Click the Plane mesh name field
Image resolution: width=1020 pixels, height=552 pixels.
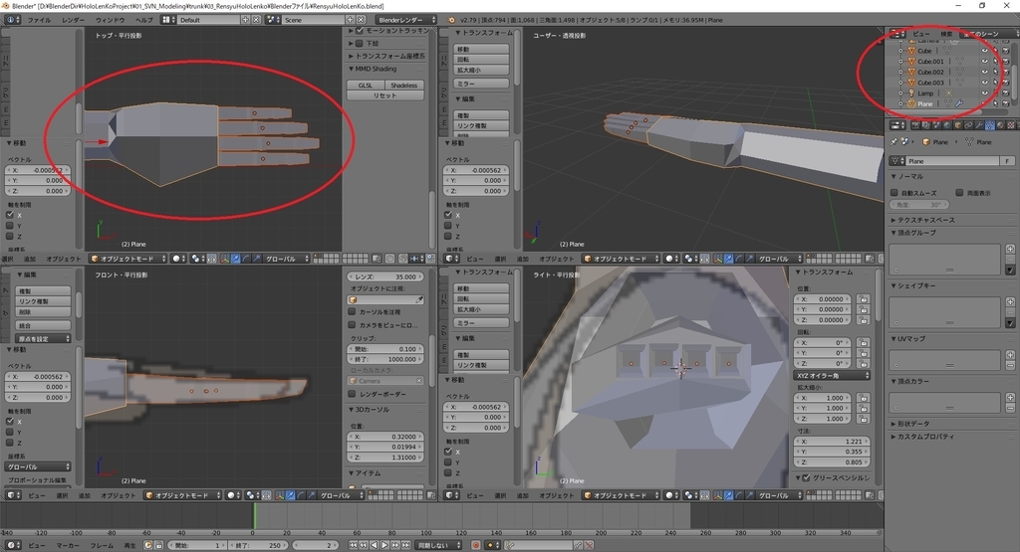click(953, 160)
